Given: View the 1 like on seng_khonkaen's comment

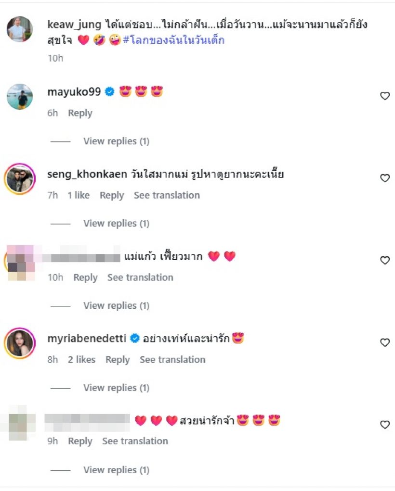Looking at the screenshot, I should (x=79, y=195).
